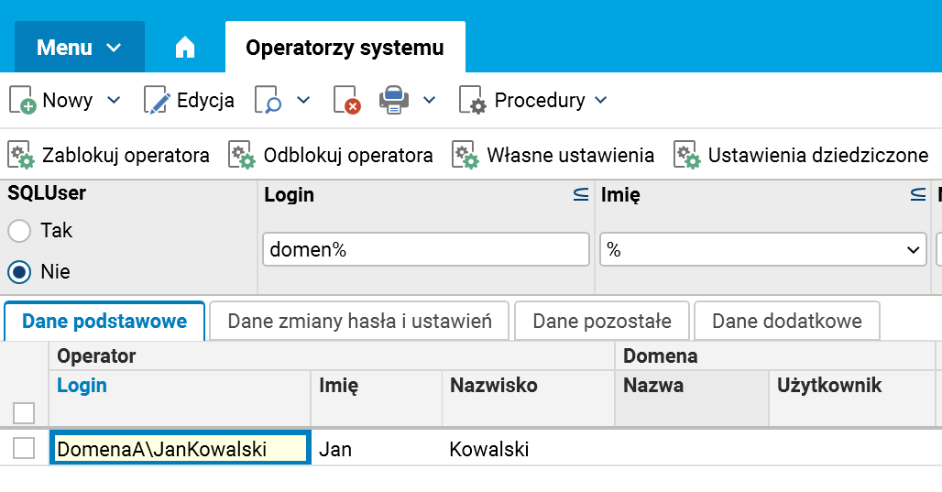
Task: Click the Home icon tab
Action: tap(185, 48)
